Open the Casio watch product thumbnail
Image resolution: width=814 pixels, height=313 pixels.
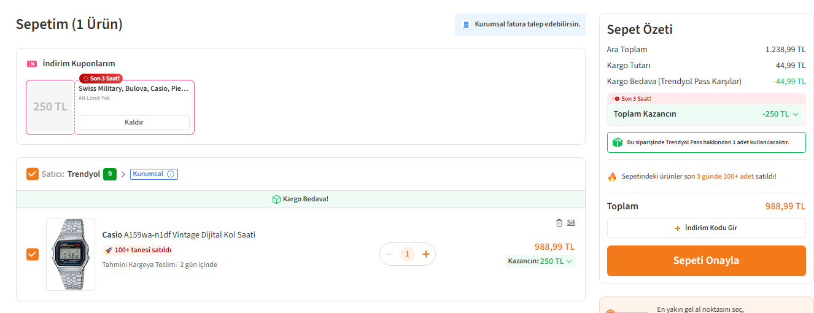pos(71,254)
